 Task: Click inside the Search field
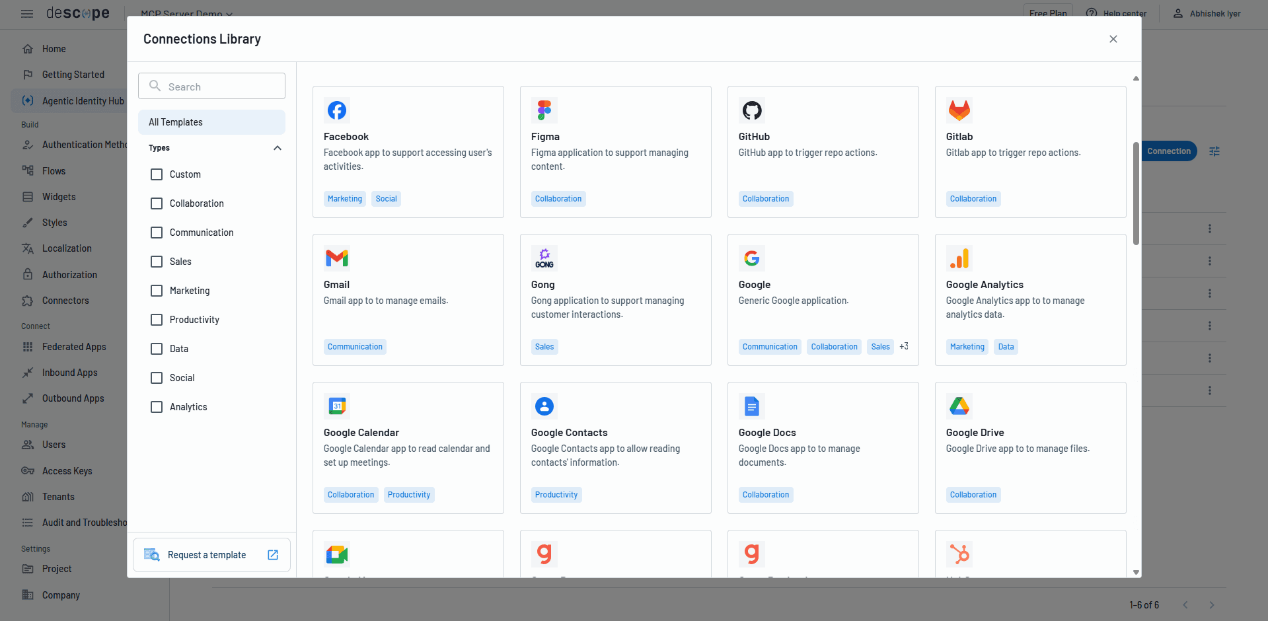click(x=211, y=86)
